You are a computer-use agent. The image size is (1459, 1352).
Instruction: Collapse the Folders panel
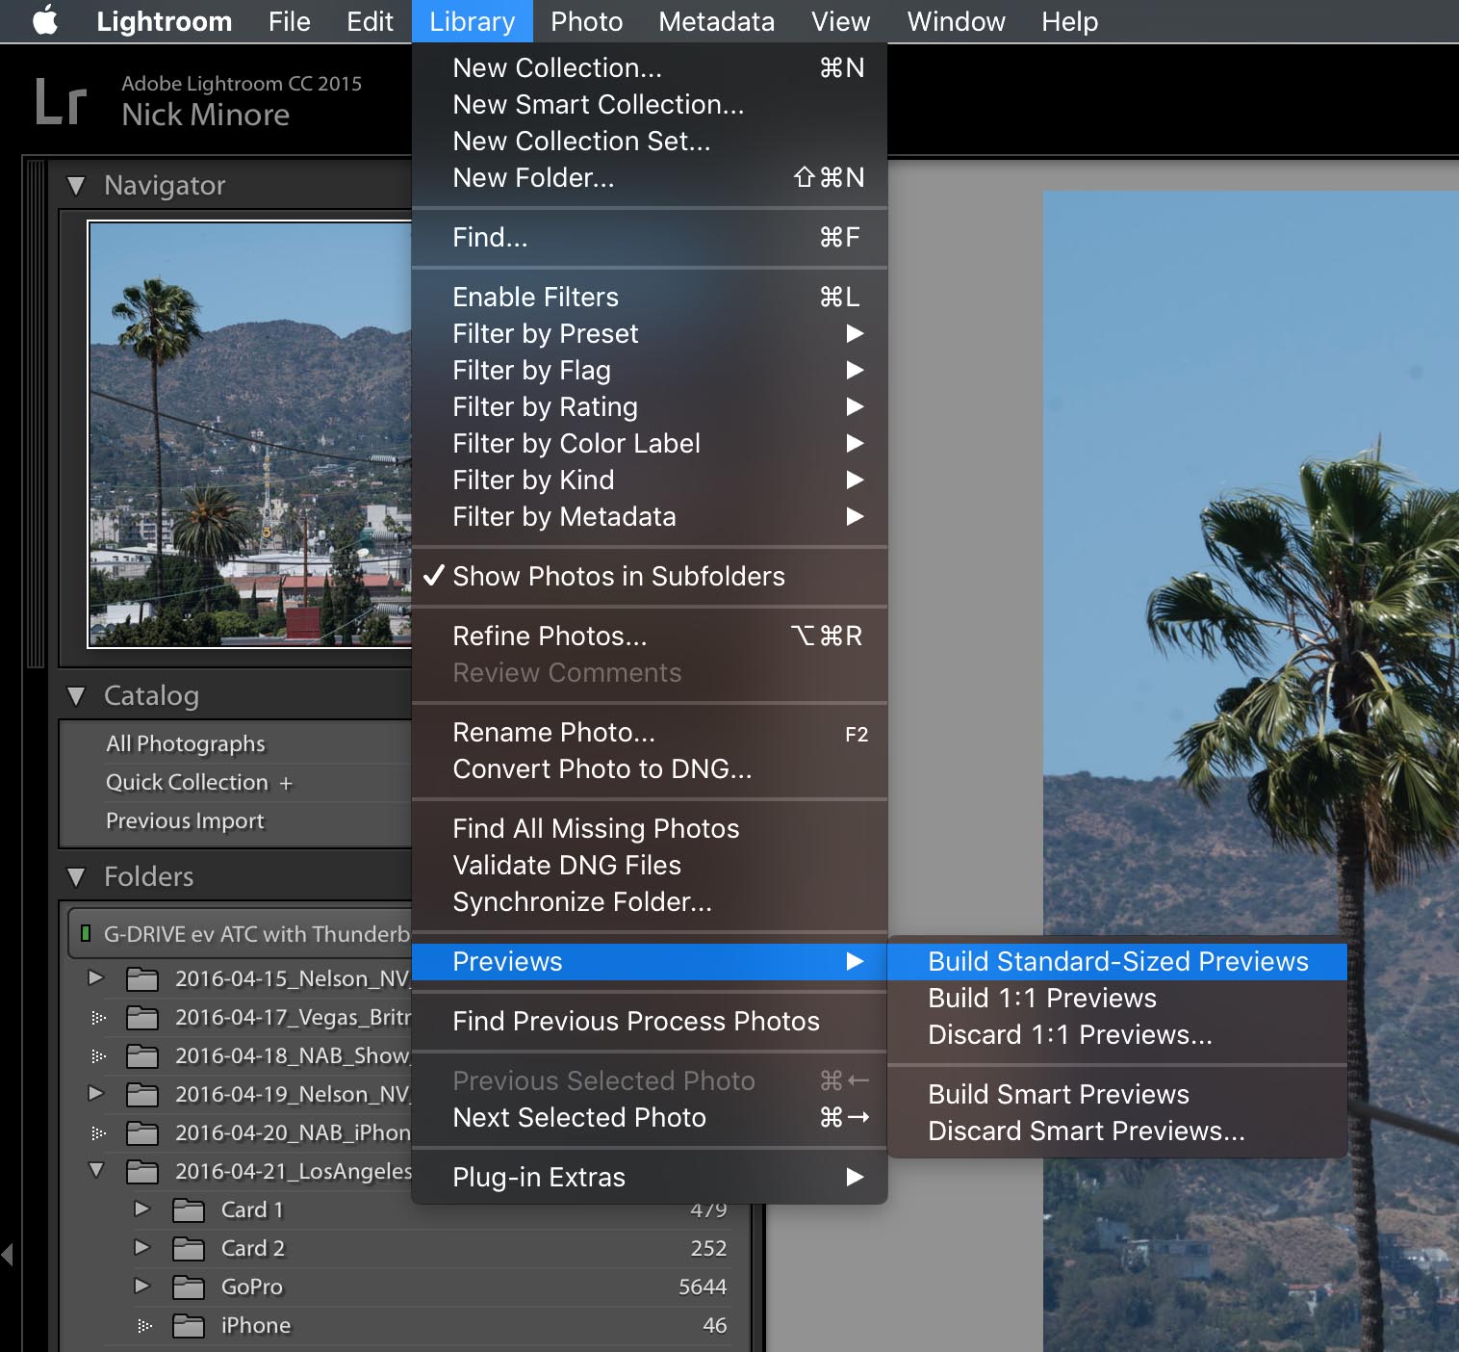click(77, 876)
